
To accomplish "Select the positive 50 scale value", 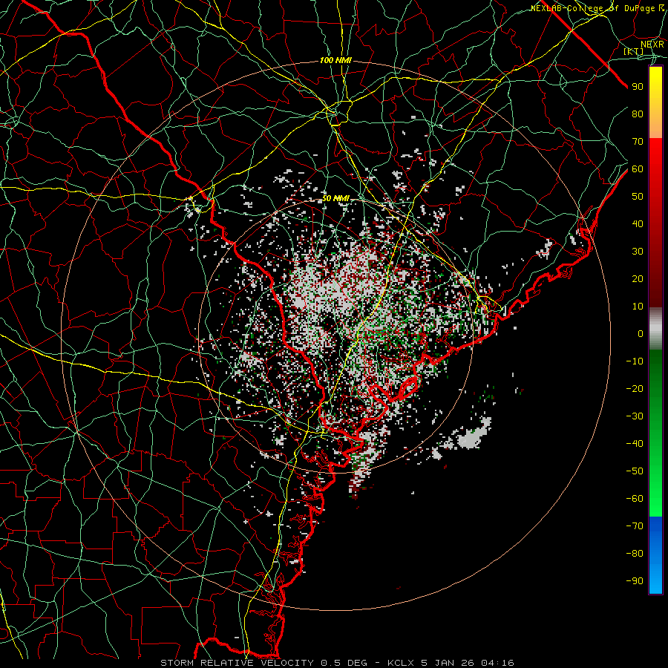I will pyautogui.click(x=638, y=197).
